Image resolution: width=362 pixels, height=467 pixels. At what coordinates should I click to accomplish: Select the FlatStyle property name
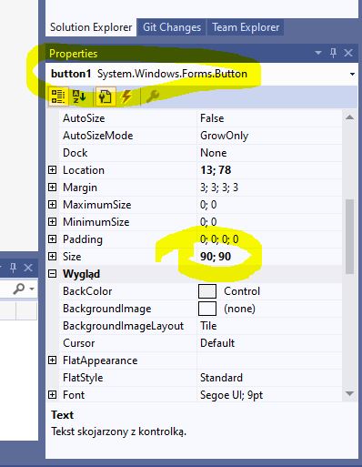tap(83, 378)
